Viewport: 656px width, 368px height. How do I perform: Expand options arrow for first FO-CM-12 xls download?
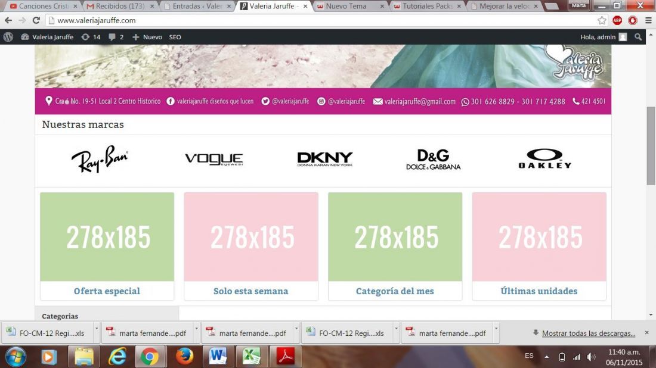(96, 329)
